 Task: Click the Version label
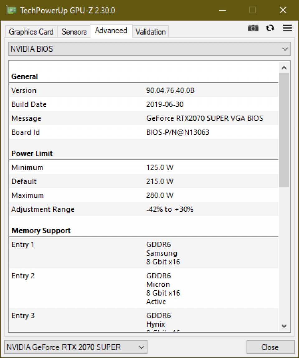point(24,90)
